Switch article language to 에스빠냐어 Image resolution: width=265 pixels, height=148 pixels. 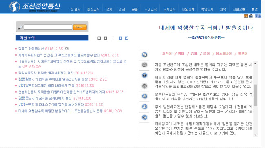(224, 54)
